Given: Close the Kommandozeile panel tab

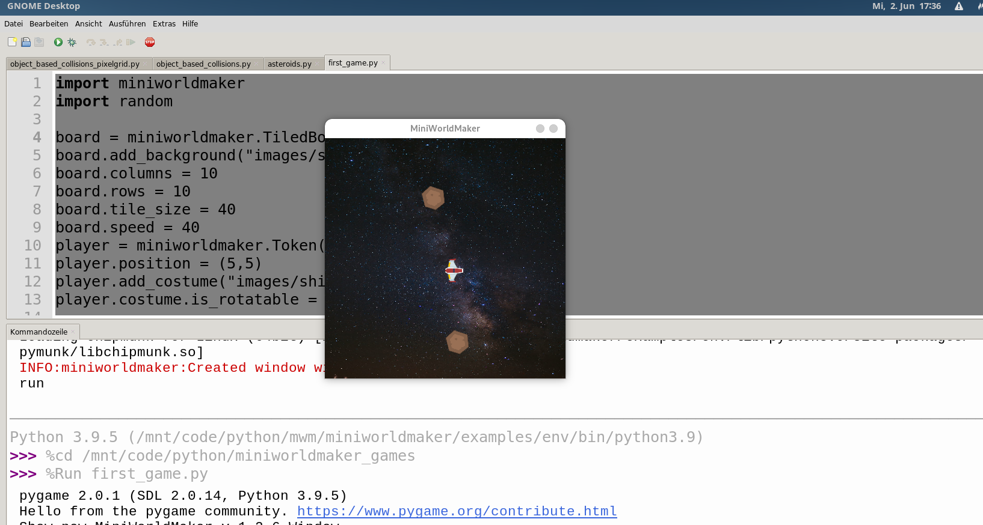Looking at the screenshot, I should [73, 332].
